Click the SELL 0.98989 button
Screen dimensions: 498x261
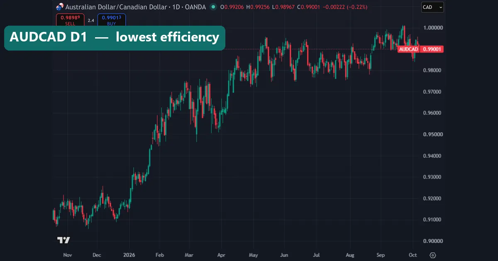(70, 20)
